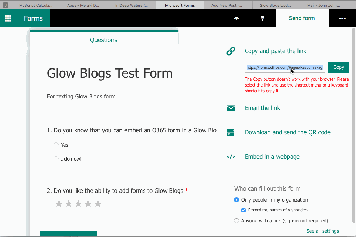
Task: Click the form URL input field
Action: pos(285,67)
